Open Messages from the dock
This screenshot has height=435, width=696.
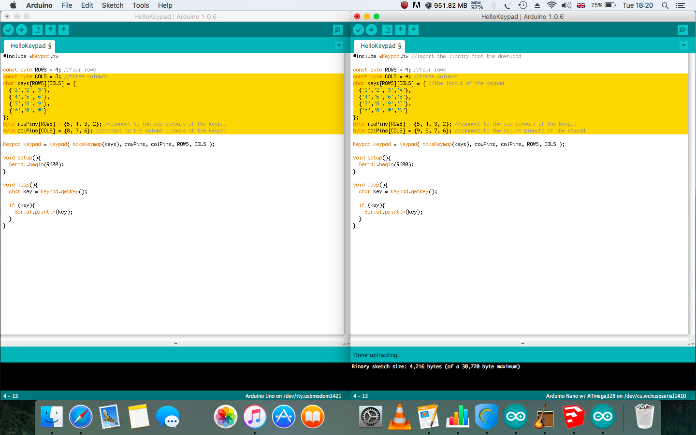coord(168,417)
